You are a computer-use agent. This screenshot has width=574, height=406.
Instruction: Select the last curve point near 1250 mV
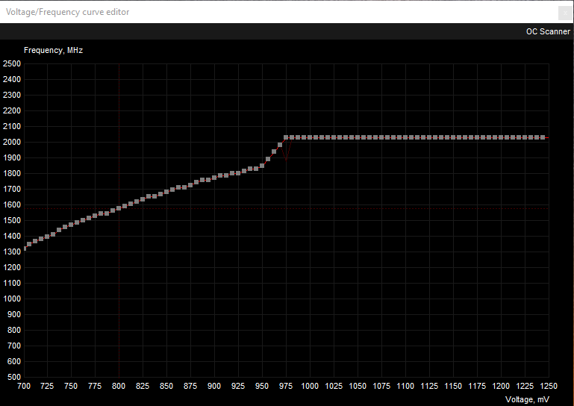pyautogui.click(x=543, y=137)
